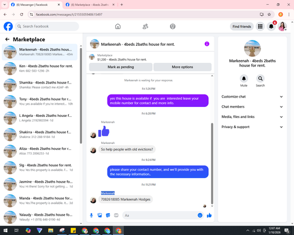The image size is (294, 235).
Task: Open Sig conversation in list
Action: click(40, 167)
